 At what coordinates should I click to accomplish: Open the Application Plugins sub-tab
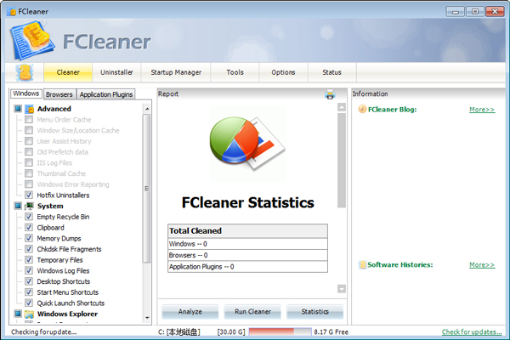tap(106, 94)
